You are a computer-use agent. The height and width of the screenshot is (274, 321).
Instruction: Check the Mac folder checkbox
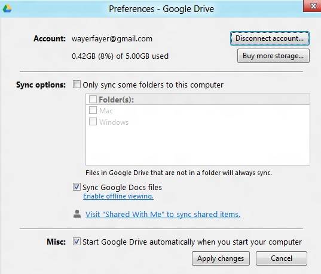tap(93, 110)
